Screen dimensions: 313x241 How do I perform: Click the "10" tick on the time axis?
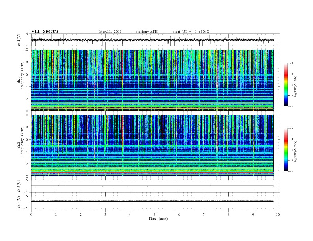coord(278,215)
